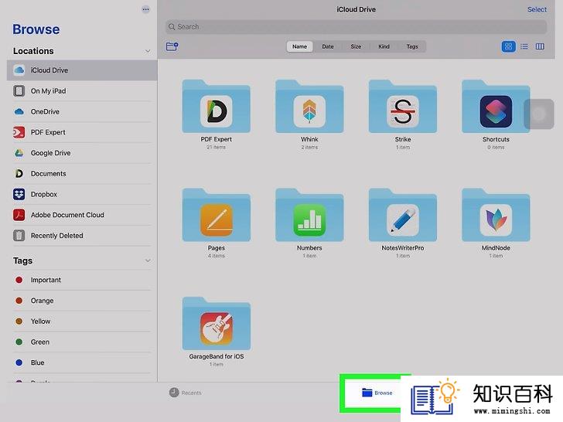
Task: Filter by Important red tag
Action: 82,280
